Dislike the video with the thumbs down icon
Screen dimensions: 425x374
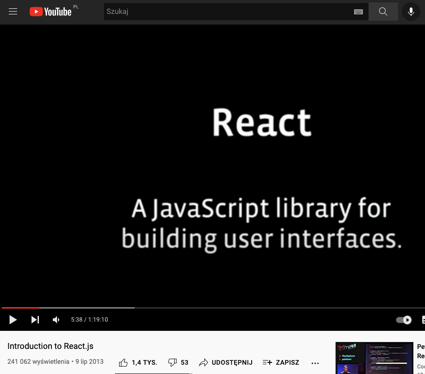(172, 362)
